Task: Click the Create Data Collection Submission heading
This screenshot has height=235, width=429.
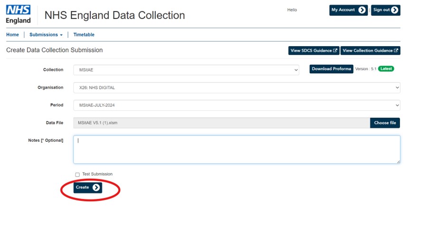Action: 55,50
